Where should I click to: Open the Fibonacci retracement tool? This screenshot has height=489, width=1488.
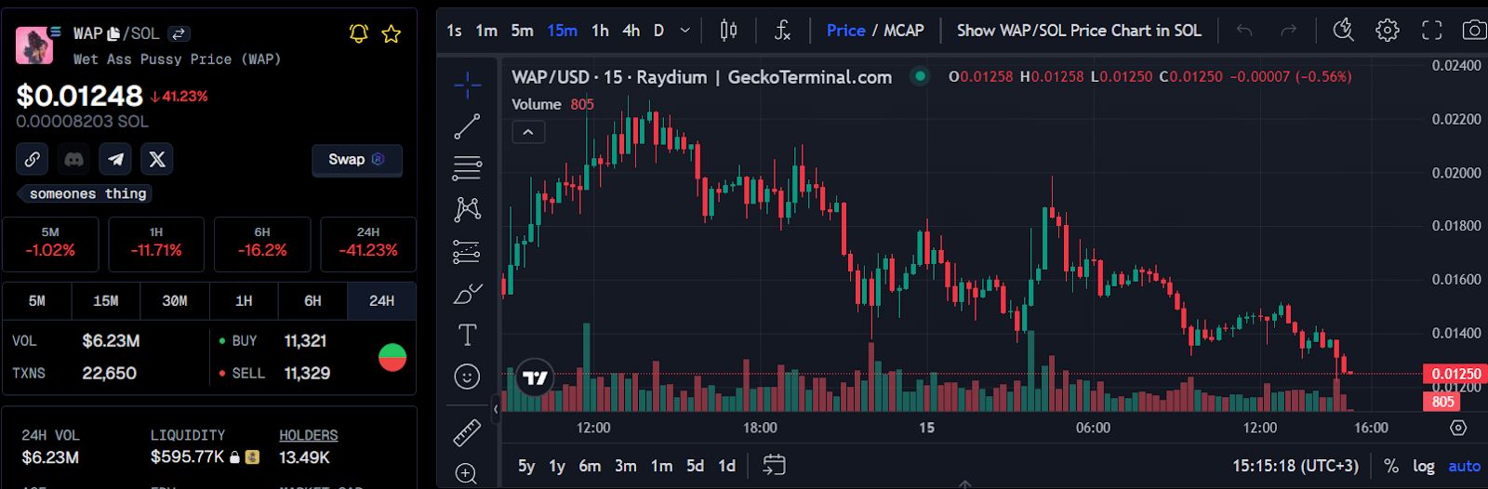[x=467, y=168]
